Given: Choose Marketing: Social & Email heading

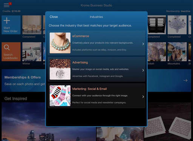Looking at the screenshot, I should point(89,89).
